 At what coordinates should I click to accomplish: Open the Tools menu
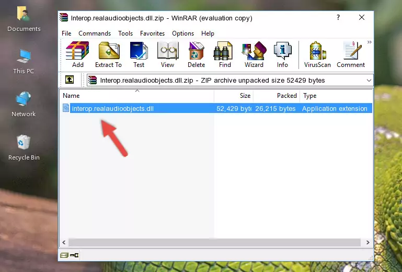point(125,33)
